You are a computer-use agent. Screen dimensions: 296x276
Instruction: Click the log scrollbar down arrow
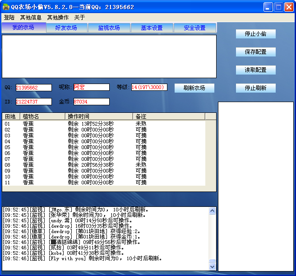click(x=212, y=267)
